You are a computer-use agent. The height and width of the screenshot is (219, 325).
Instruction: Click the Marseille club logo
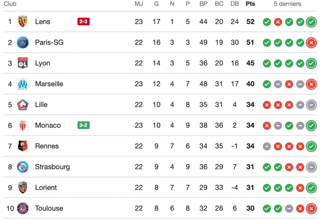[x=23, y=84]
